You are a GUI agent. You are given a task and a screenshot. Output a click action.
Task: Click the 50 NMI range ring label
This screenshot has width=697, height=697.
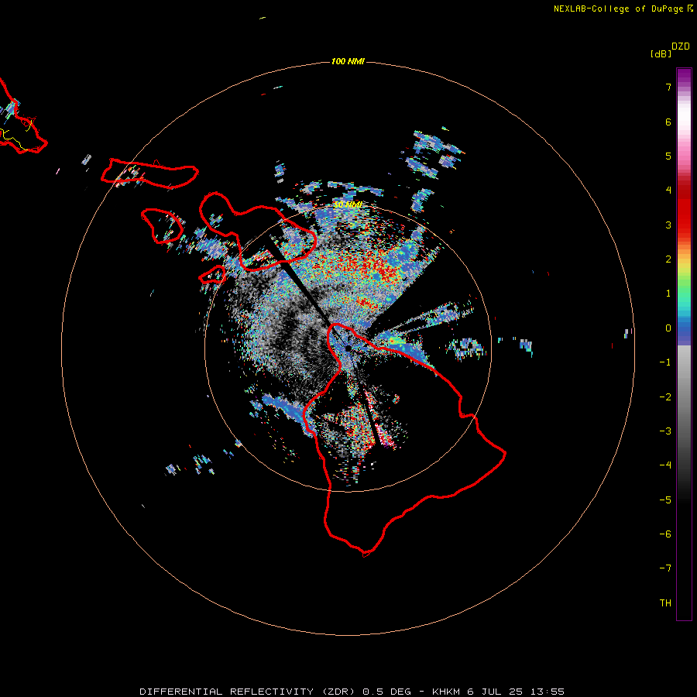coord(348,204)
